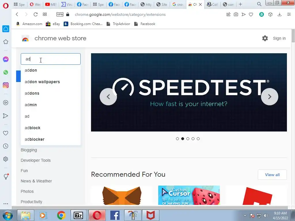Search open tabs magnifier icon
This screenshot has width=295, height=221.
coord(259,4)
